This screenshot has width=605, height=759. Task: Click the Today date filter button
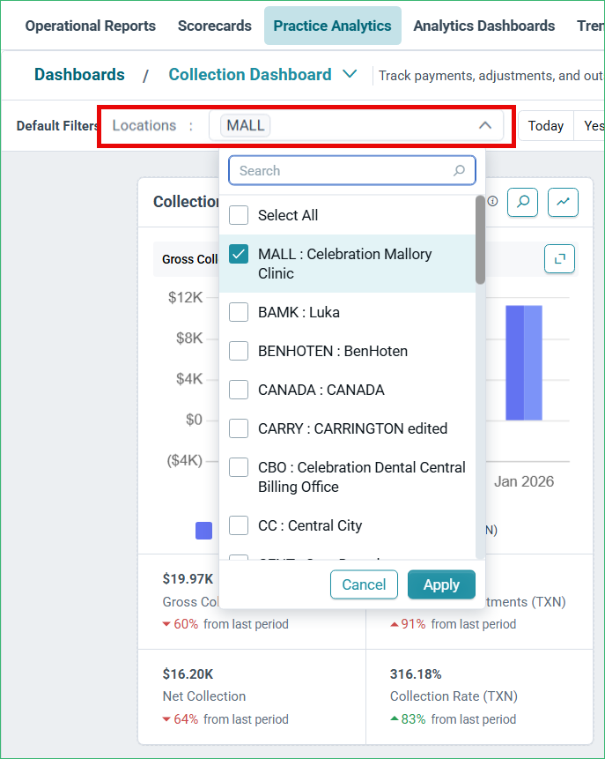point(545,126)
